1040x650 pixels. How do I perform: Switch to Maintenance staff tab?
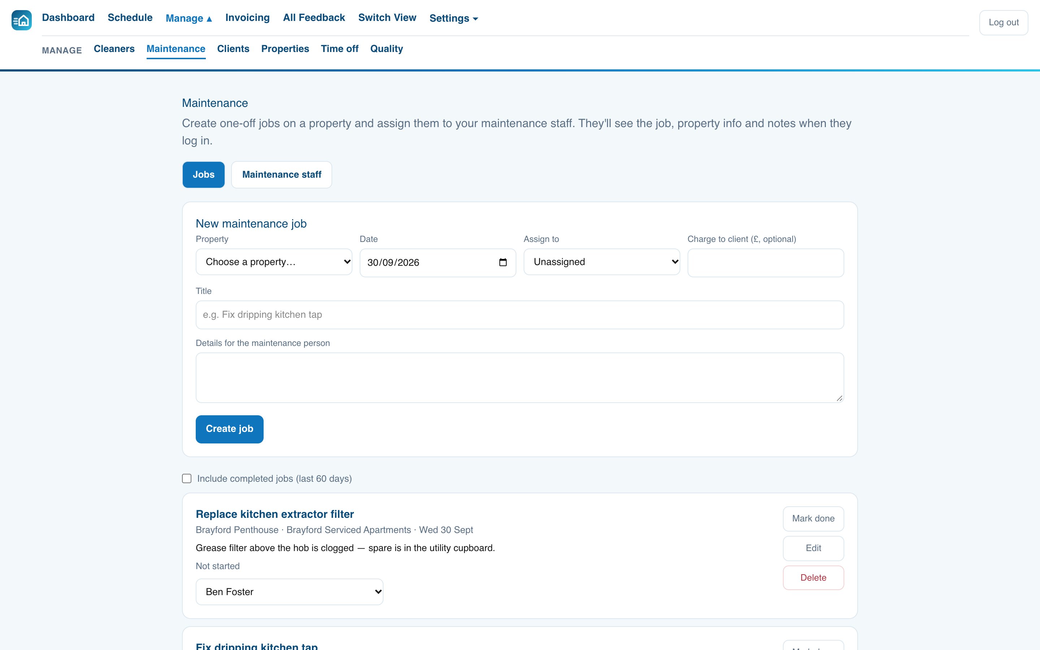coord(282,174)
